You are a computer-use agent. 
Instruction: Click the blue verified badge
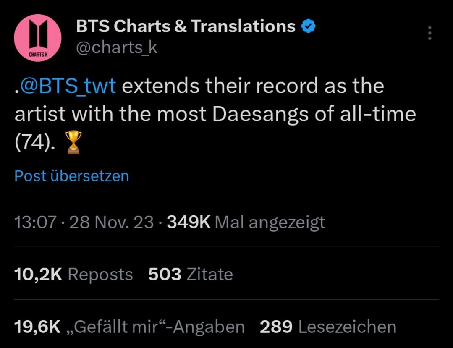point(308,26)
